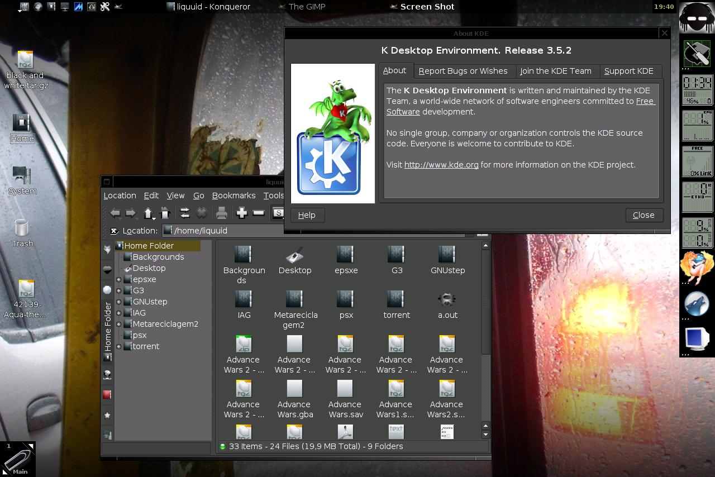Viewport: 715px width, 477px height.
Task: Go back using Konqueror's Back arrow
Action: (x=116, y=213)
